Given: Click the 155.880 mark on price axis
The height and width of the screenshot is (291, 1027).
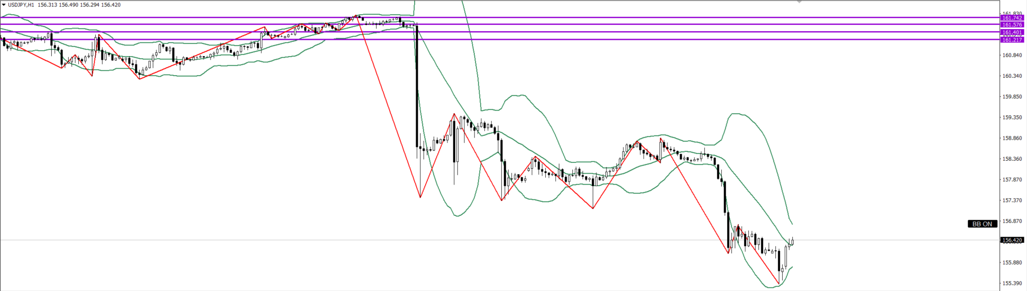Looking at the screenshot, I should click(1012, 263).
